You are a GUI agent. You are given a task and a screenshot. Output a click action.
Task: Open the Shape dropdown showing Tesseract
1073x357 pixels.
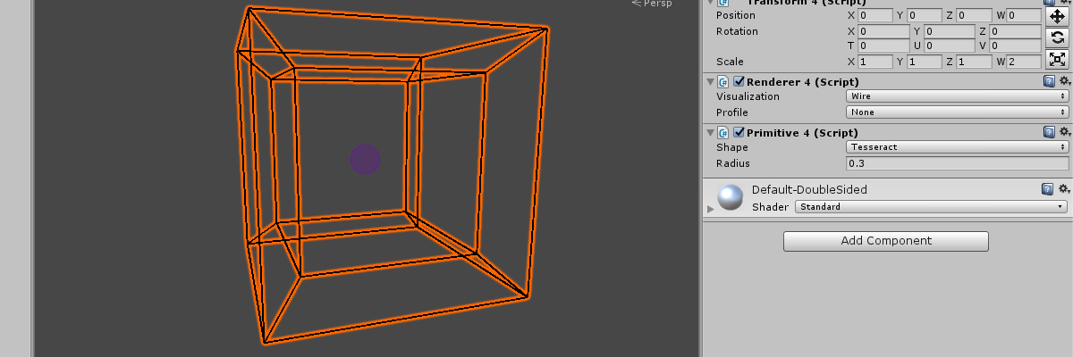click(957, 147)
